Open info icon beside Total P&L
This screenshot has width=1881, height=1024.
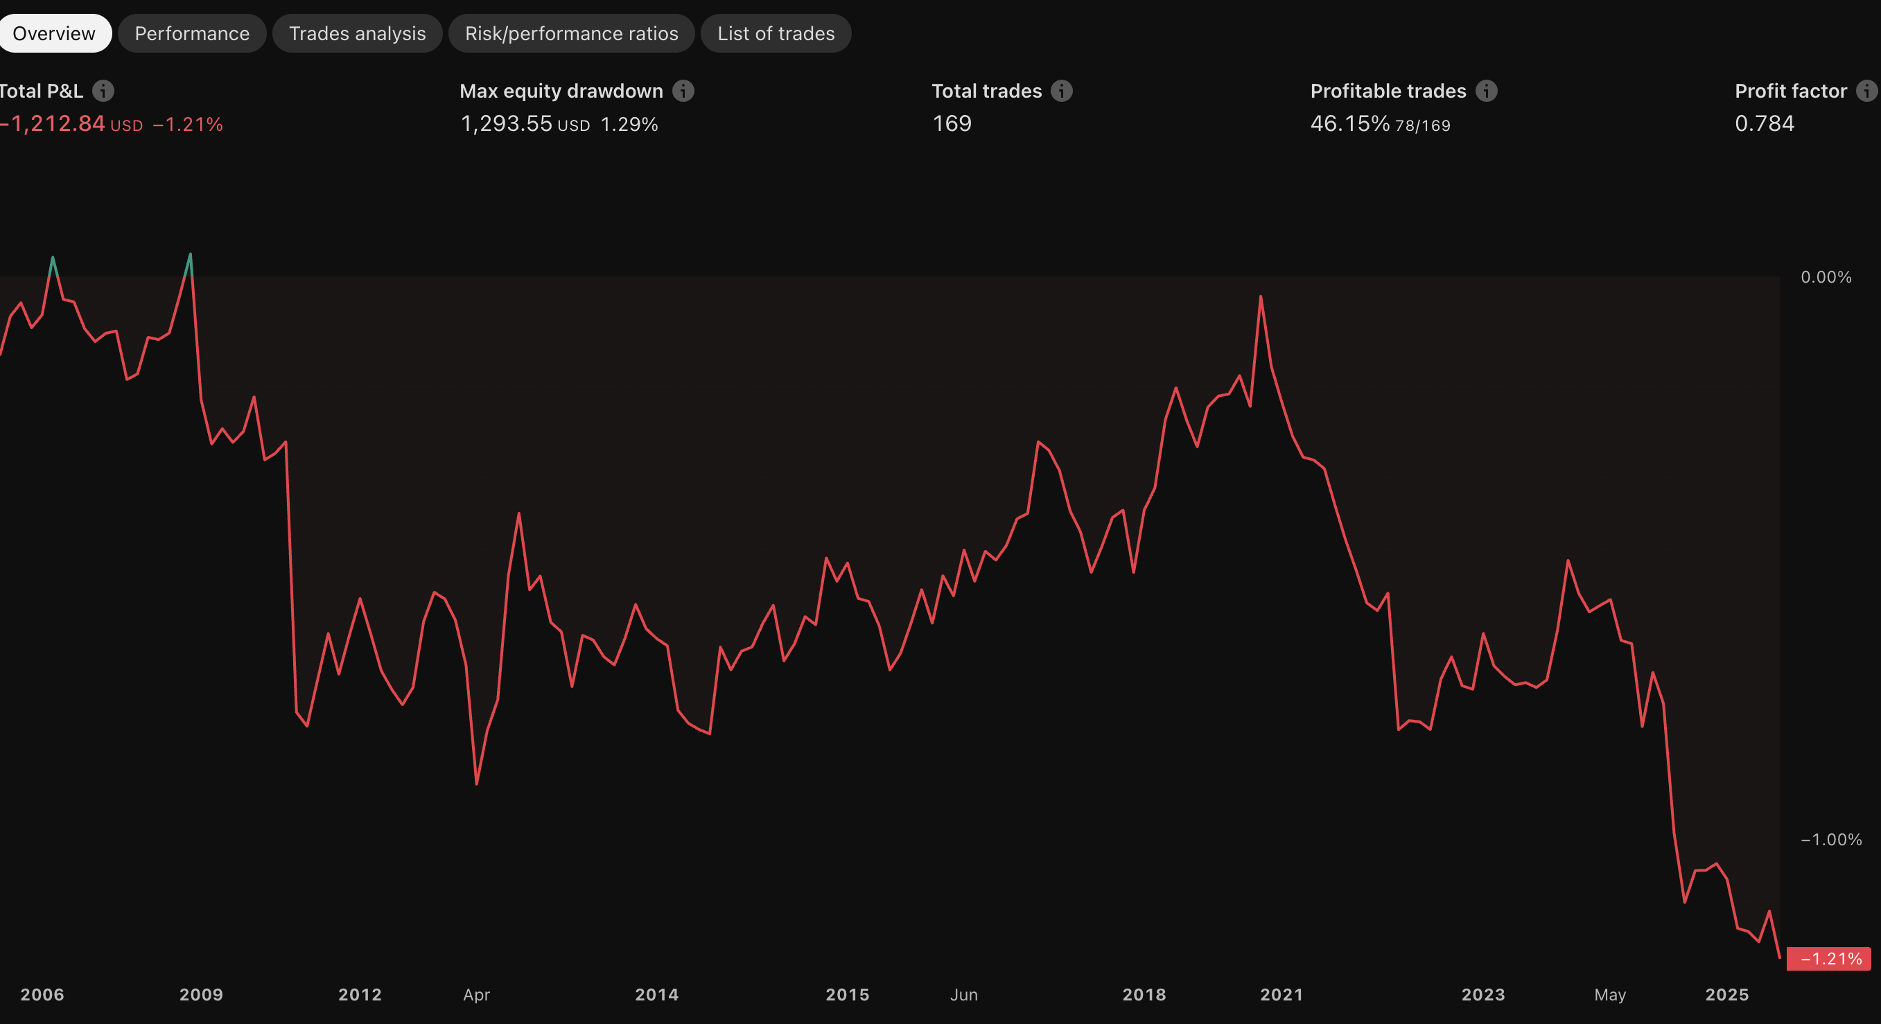click(x=103, y=91)
